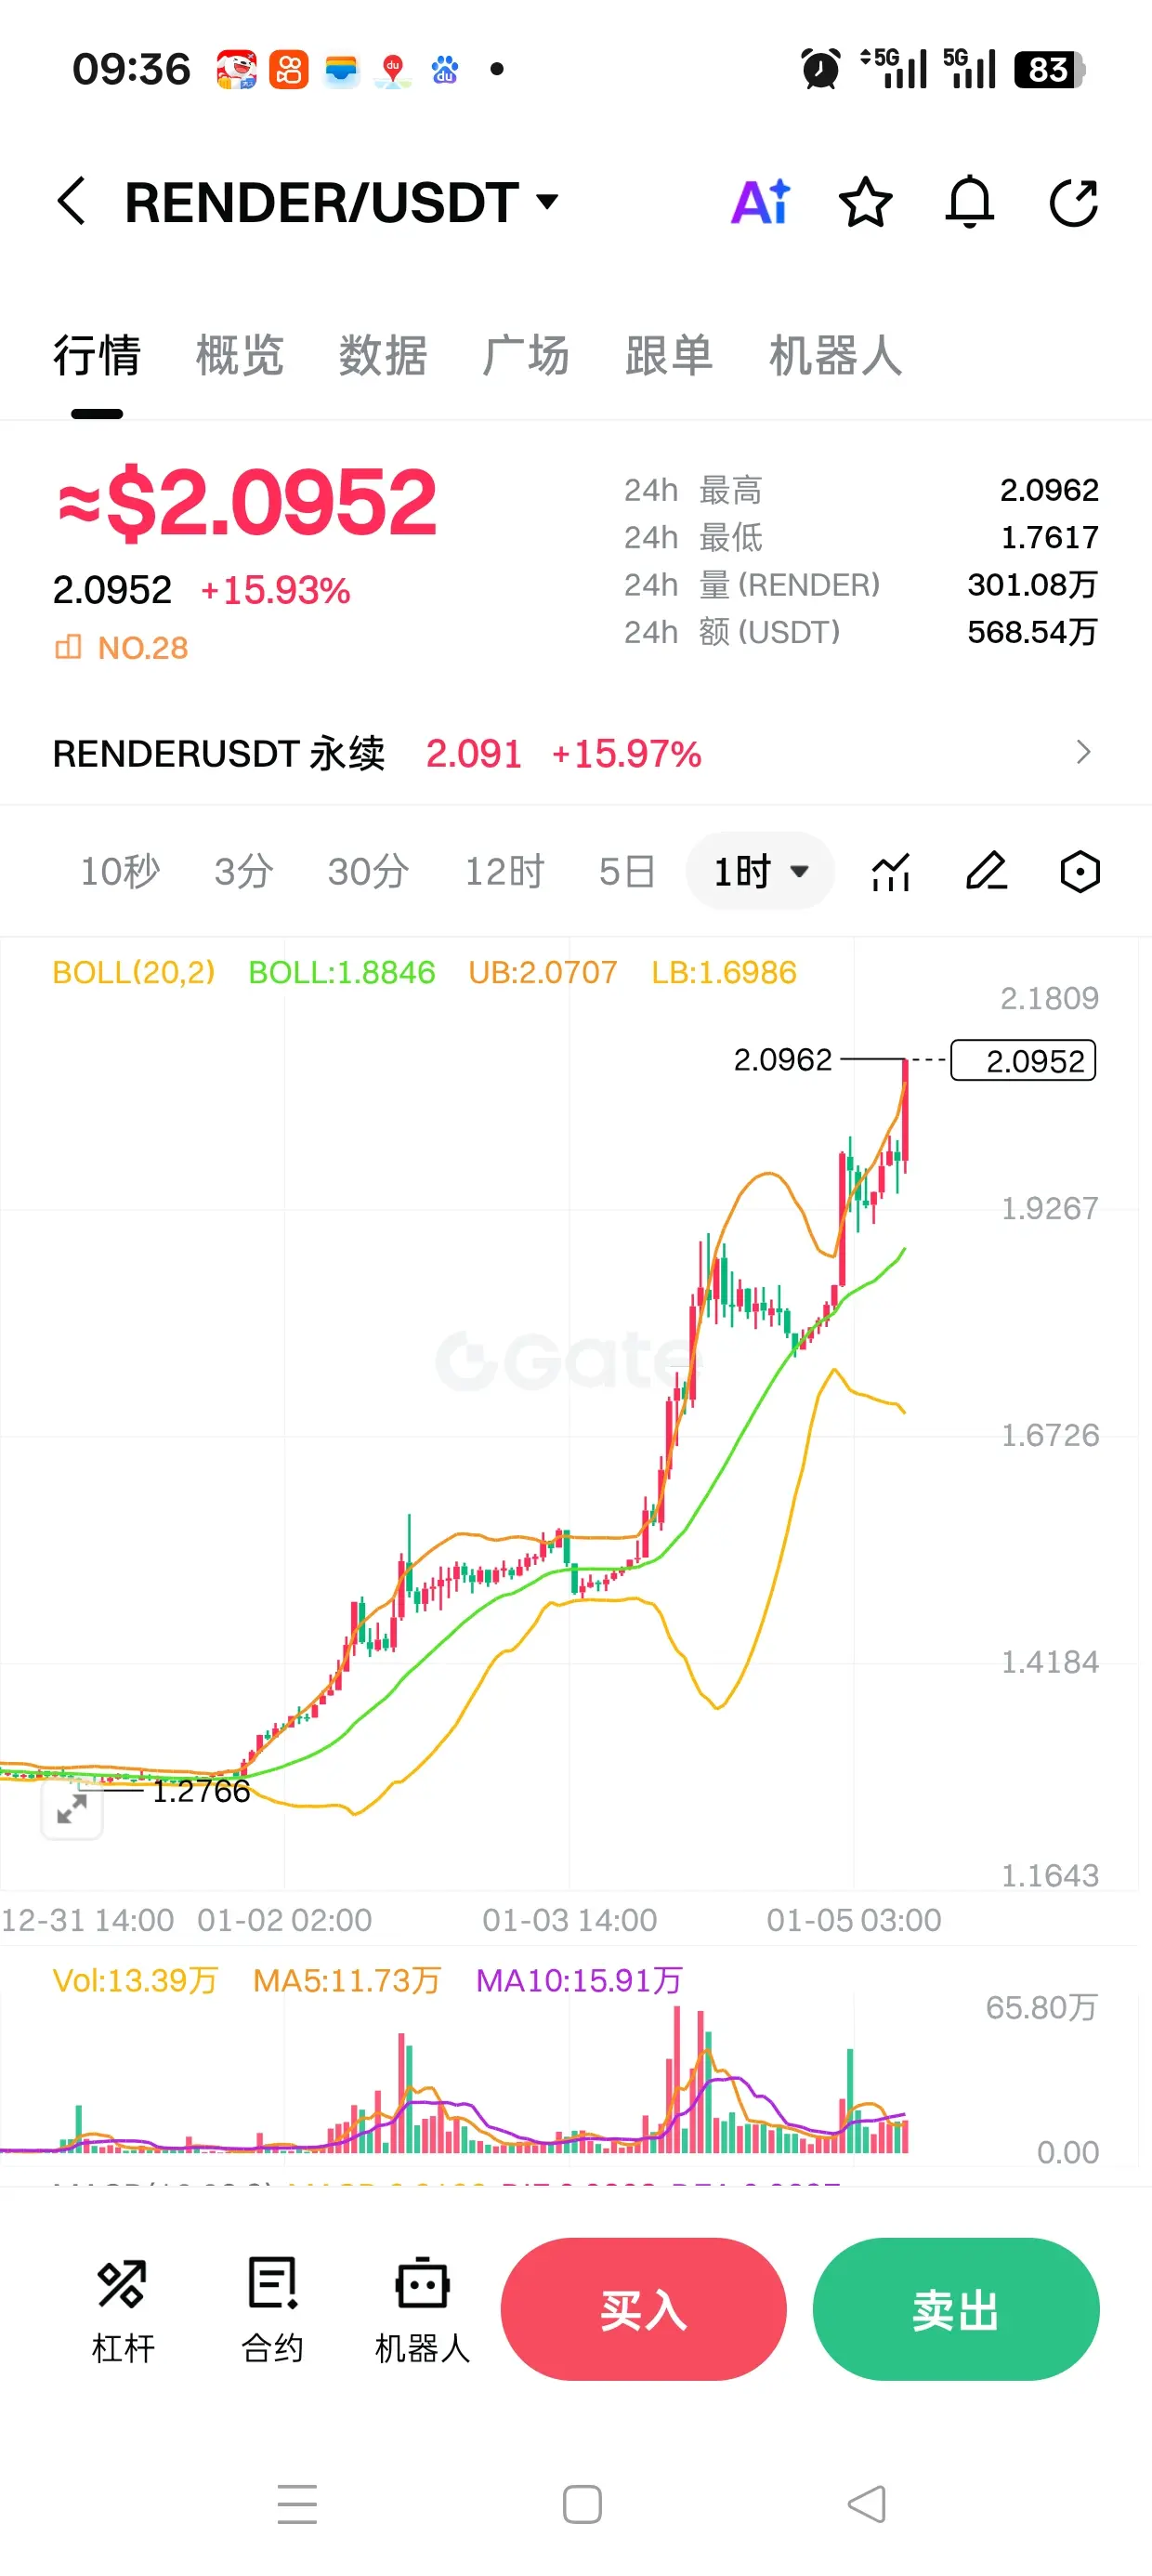
Task: Select the drawing pencil tool
Action: tap(986, 871)
